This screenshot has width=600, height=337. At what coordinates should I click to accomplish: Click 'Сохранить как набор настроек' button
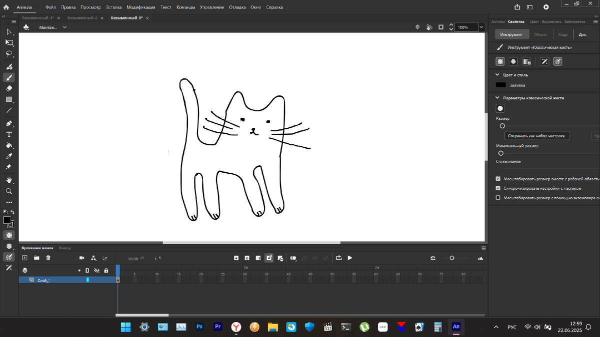(536, 136)
